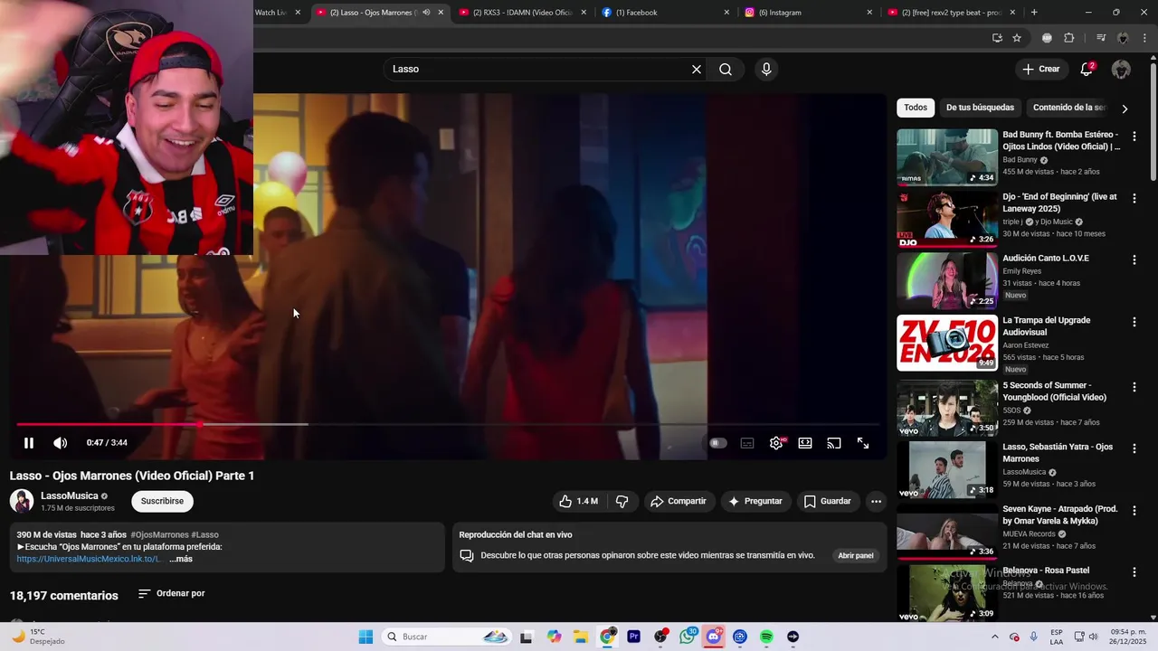Image resolution: width=1158 pixels, height=651 pixels.
Task: Open Premiere Pro from the taskbar
Action: [634, 637]
